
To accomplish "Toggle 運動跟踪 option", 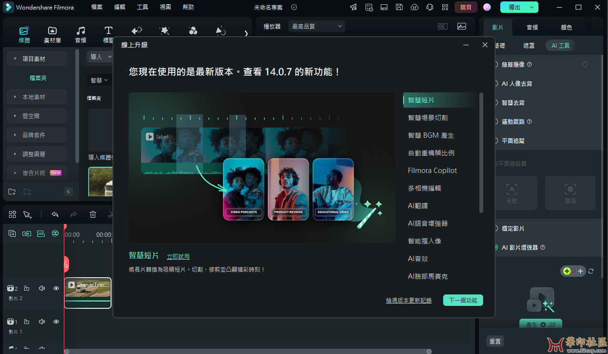I will [x=496, y=121].
